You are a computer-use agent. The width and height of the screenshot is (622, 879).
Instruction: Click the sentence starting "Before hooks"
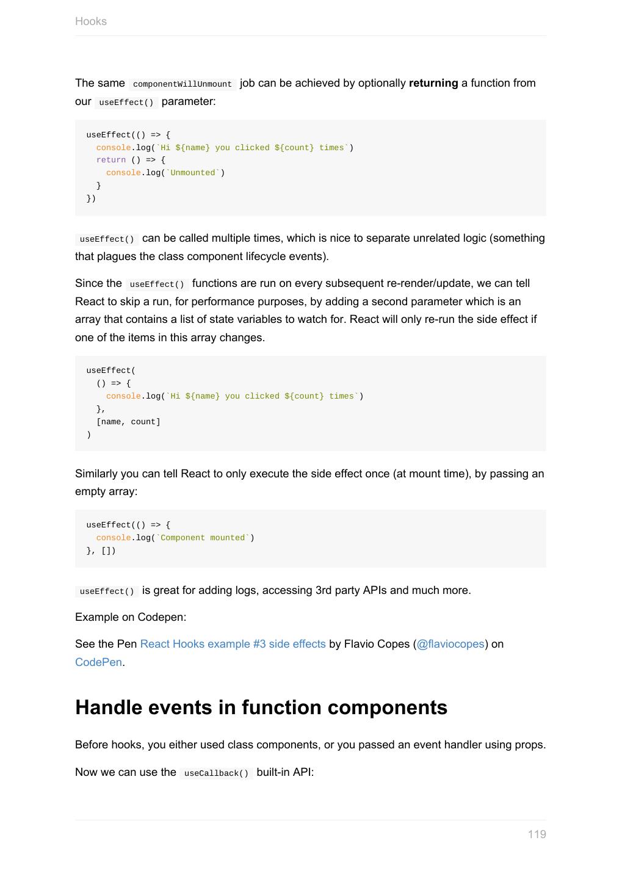(310, 745)
